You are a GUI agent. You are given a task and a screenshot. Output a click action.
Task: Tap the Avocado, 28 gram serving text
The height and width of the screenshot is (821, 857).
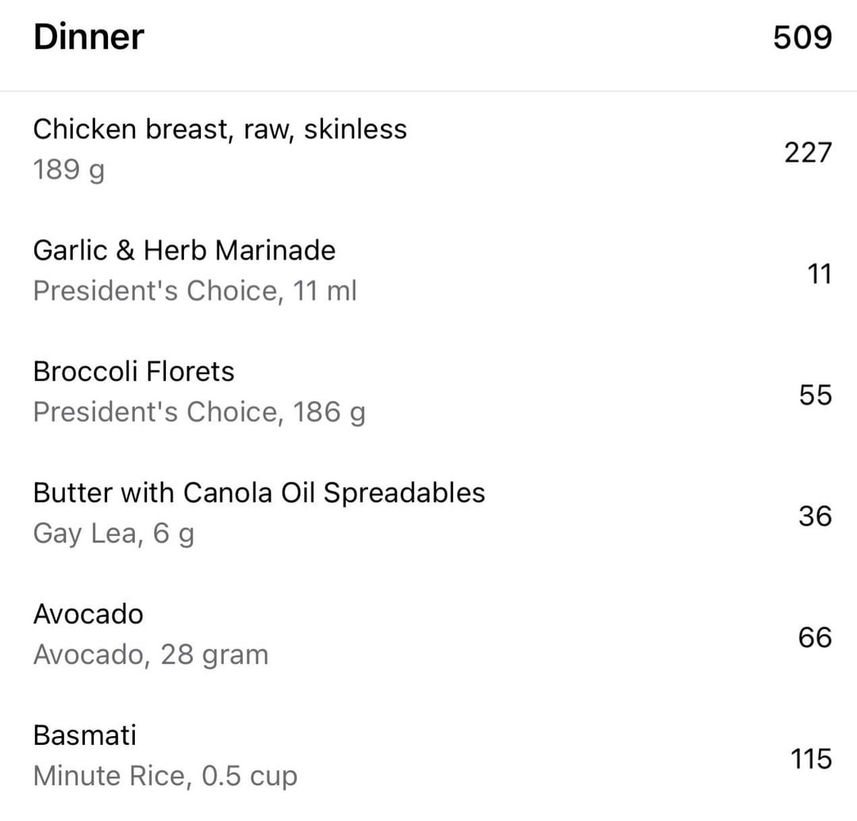[151, 655]
